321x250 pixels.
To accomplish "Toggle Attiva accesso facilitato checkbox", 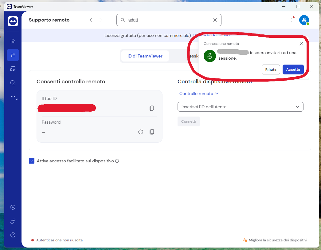I will pyautogui.click(x=32, y=161).
